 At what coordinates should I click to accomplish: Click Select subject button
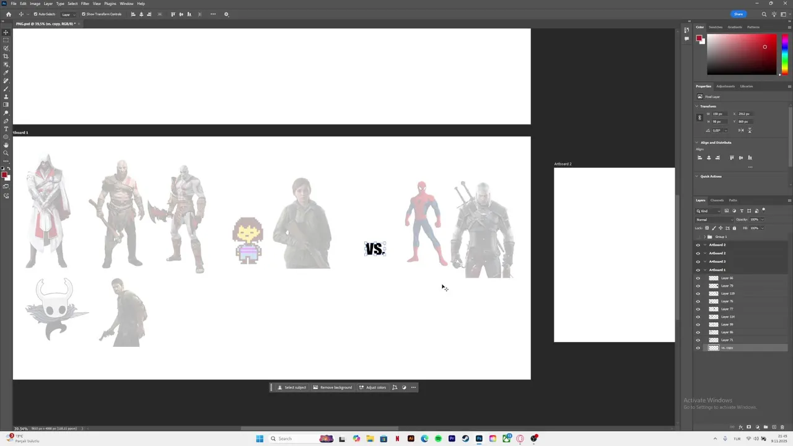pyautogui.click(x=292, y=387)
